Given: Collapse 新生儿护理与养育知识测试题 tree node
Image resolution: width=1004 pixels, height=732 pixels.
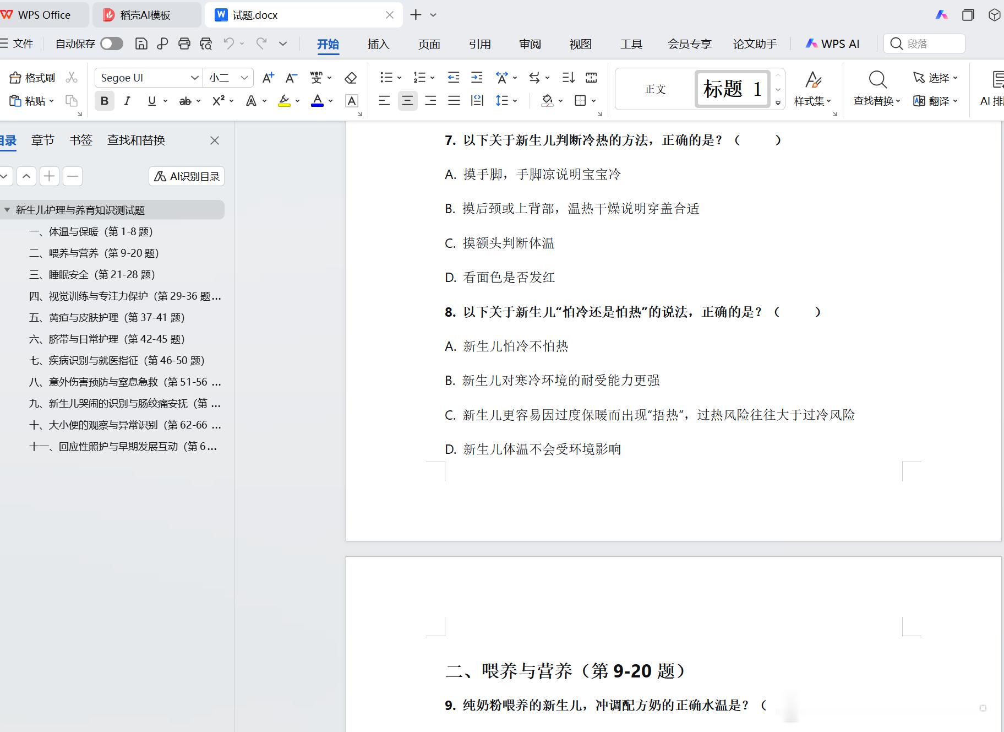Looking at the screenshot, I should point(7,210).
